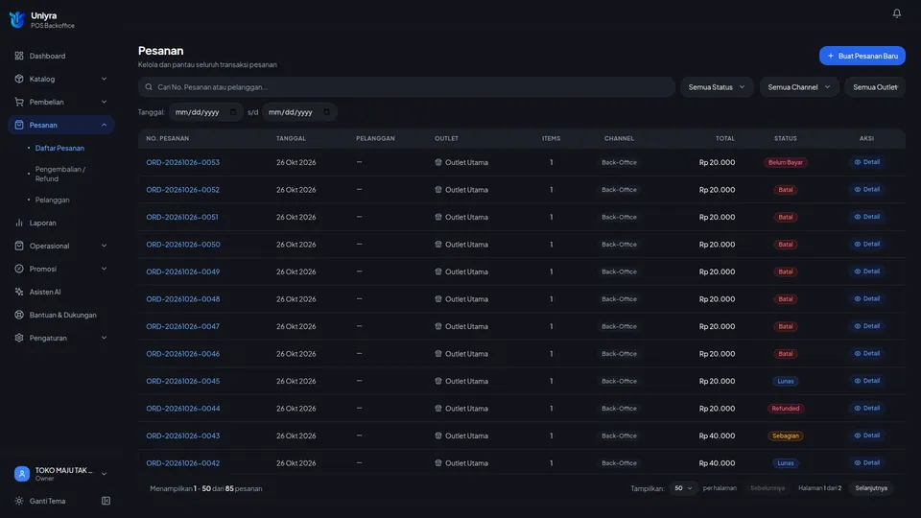Click the Operasional clipboard icon
This screenshot has height=518, width=921.
click(x=19, y=246)
